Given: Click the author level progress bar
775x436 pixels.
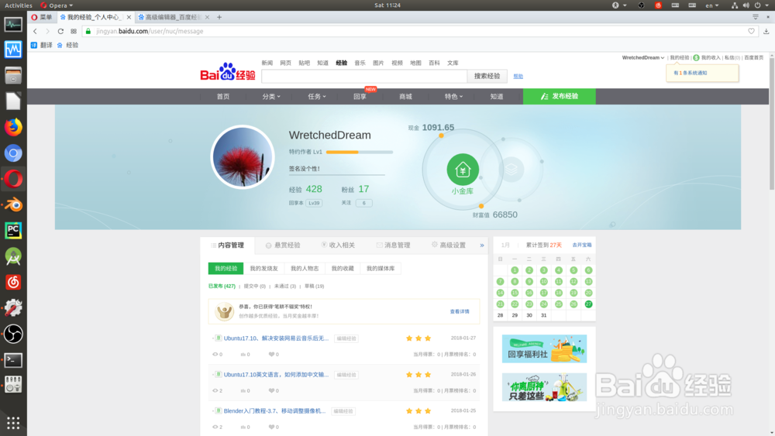Looking at the screenshot, I should point(360,152).
